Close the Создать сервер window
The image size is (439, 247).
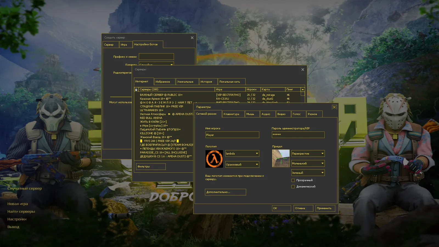pos(192,38)
